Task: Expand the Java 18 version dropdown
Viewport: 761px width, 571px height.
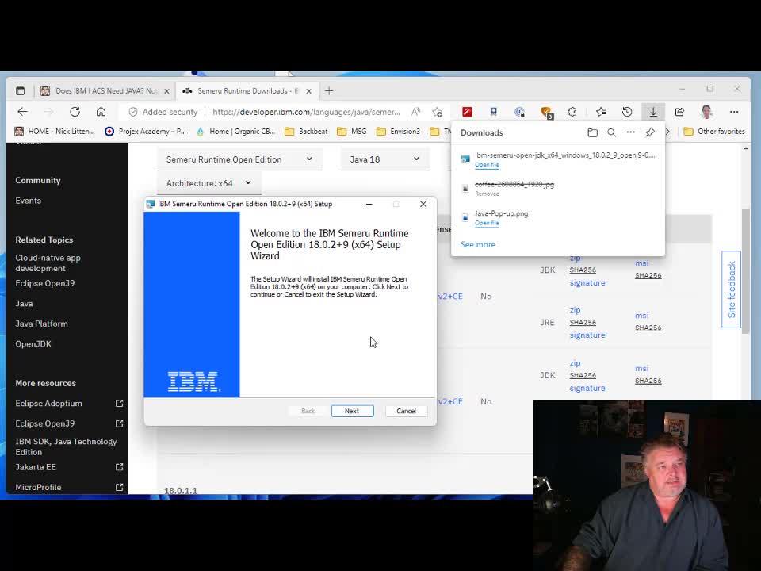Action: (385, 159)
